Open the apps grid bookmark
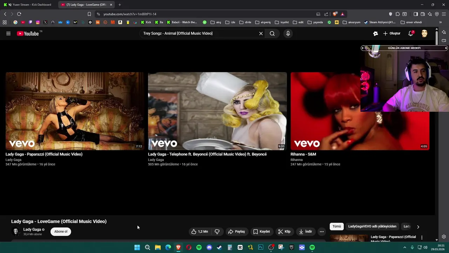Image resolution: width=449 pixels, height=253 pixels. [5, 22]
